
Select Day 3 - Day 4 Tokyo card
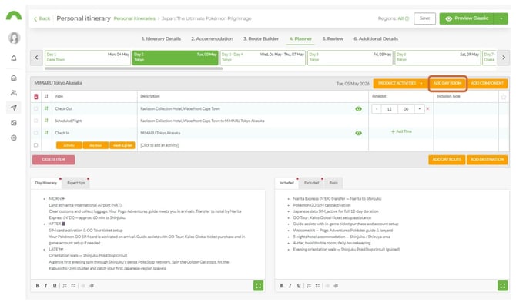pyautogui.click(x=263, y=58)
